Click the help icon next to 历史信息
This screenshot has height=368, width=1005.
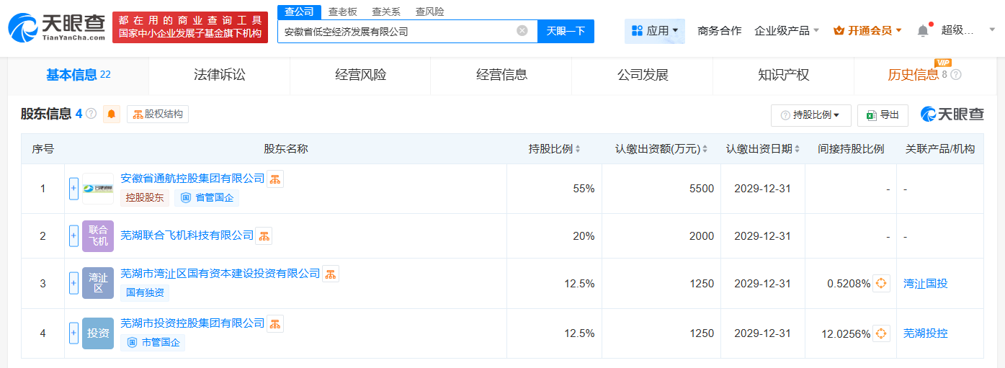(956, 75)
